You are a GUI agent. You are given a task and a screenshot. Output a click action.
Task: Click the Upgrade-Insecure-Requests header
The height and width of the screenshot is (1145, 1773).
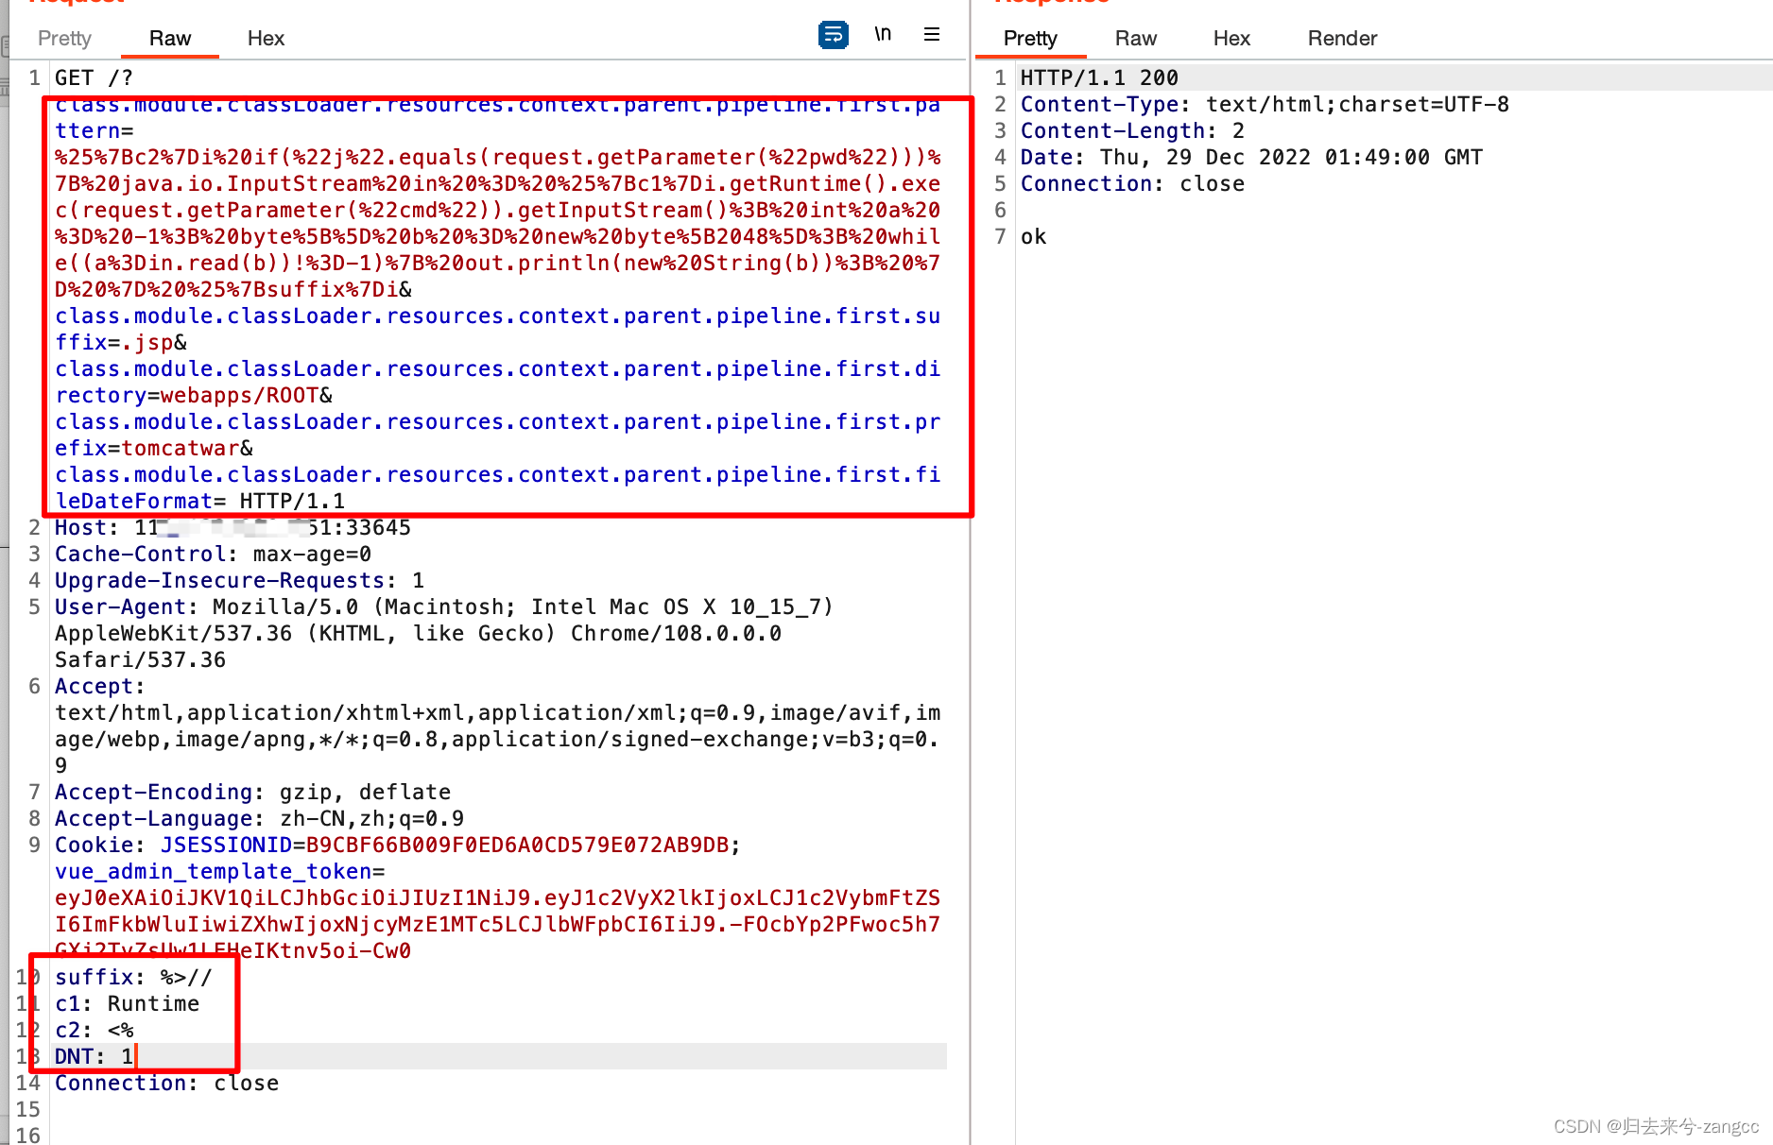(x=239, y=580)
